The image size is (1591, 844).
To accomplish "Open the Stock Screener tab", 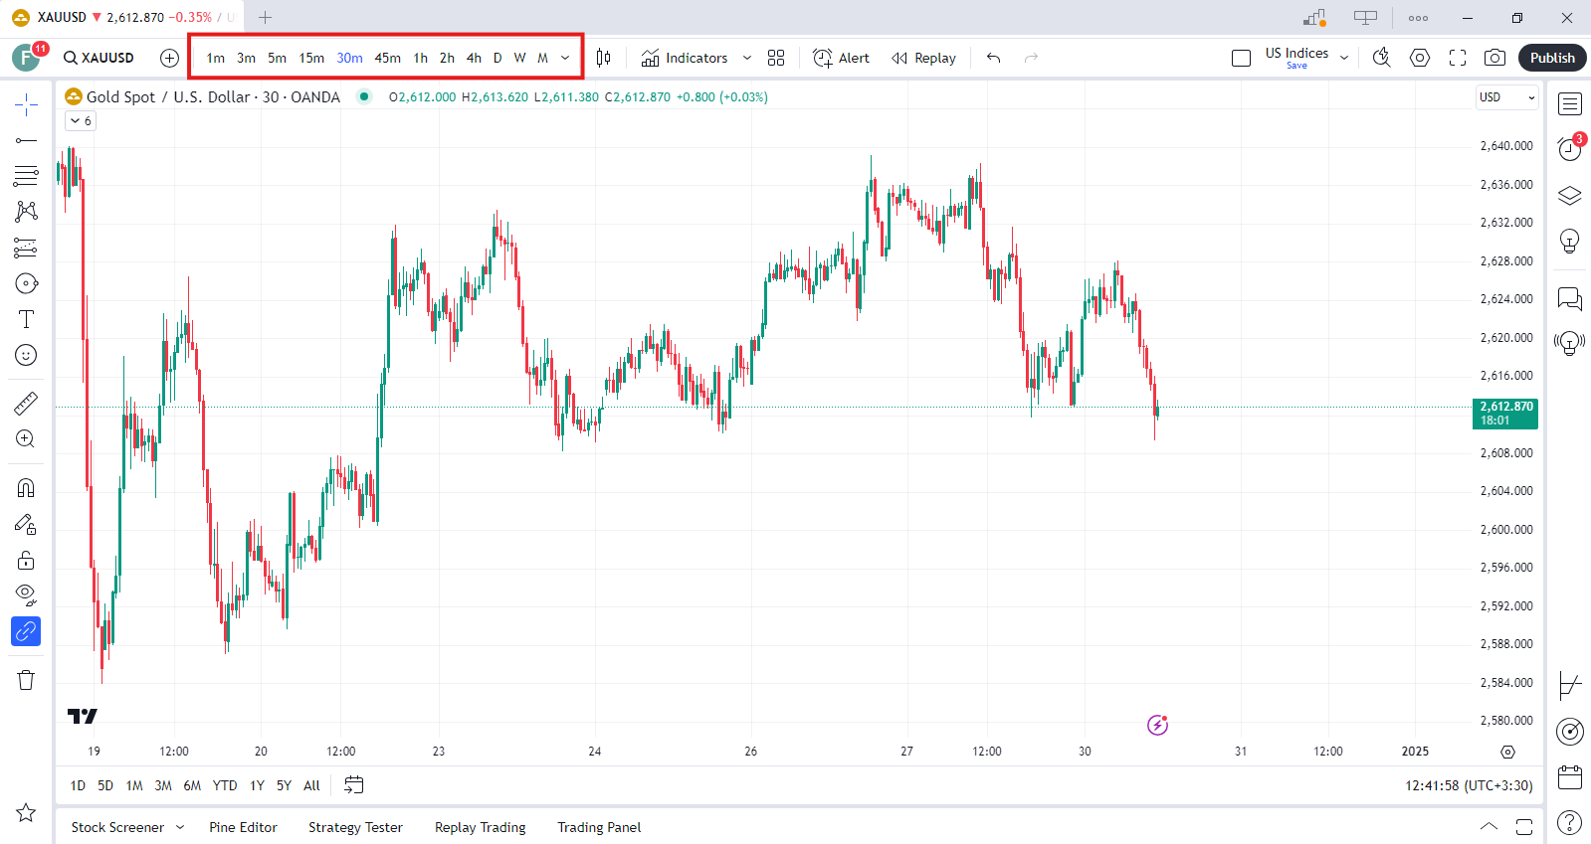I will click(117, 827).
